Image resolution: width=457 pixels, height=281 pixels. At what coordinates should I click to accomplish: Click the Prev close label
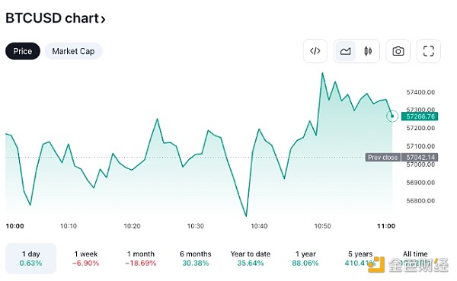(x=382, y=158)
